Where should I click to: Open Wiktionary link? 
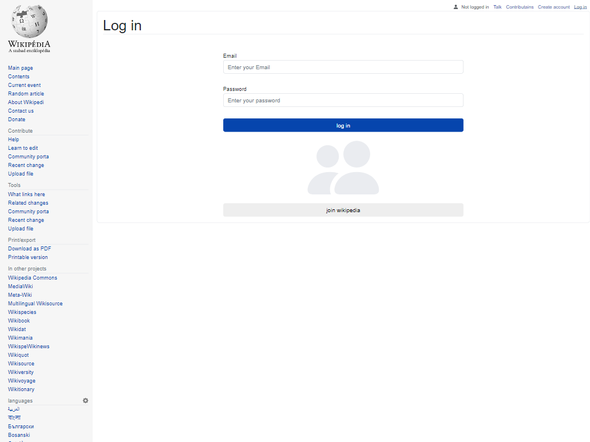21,389
